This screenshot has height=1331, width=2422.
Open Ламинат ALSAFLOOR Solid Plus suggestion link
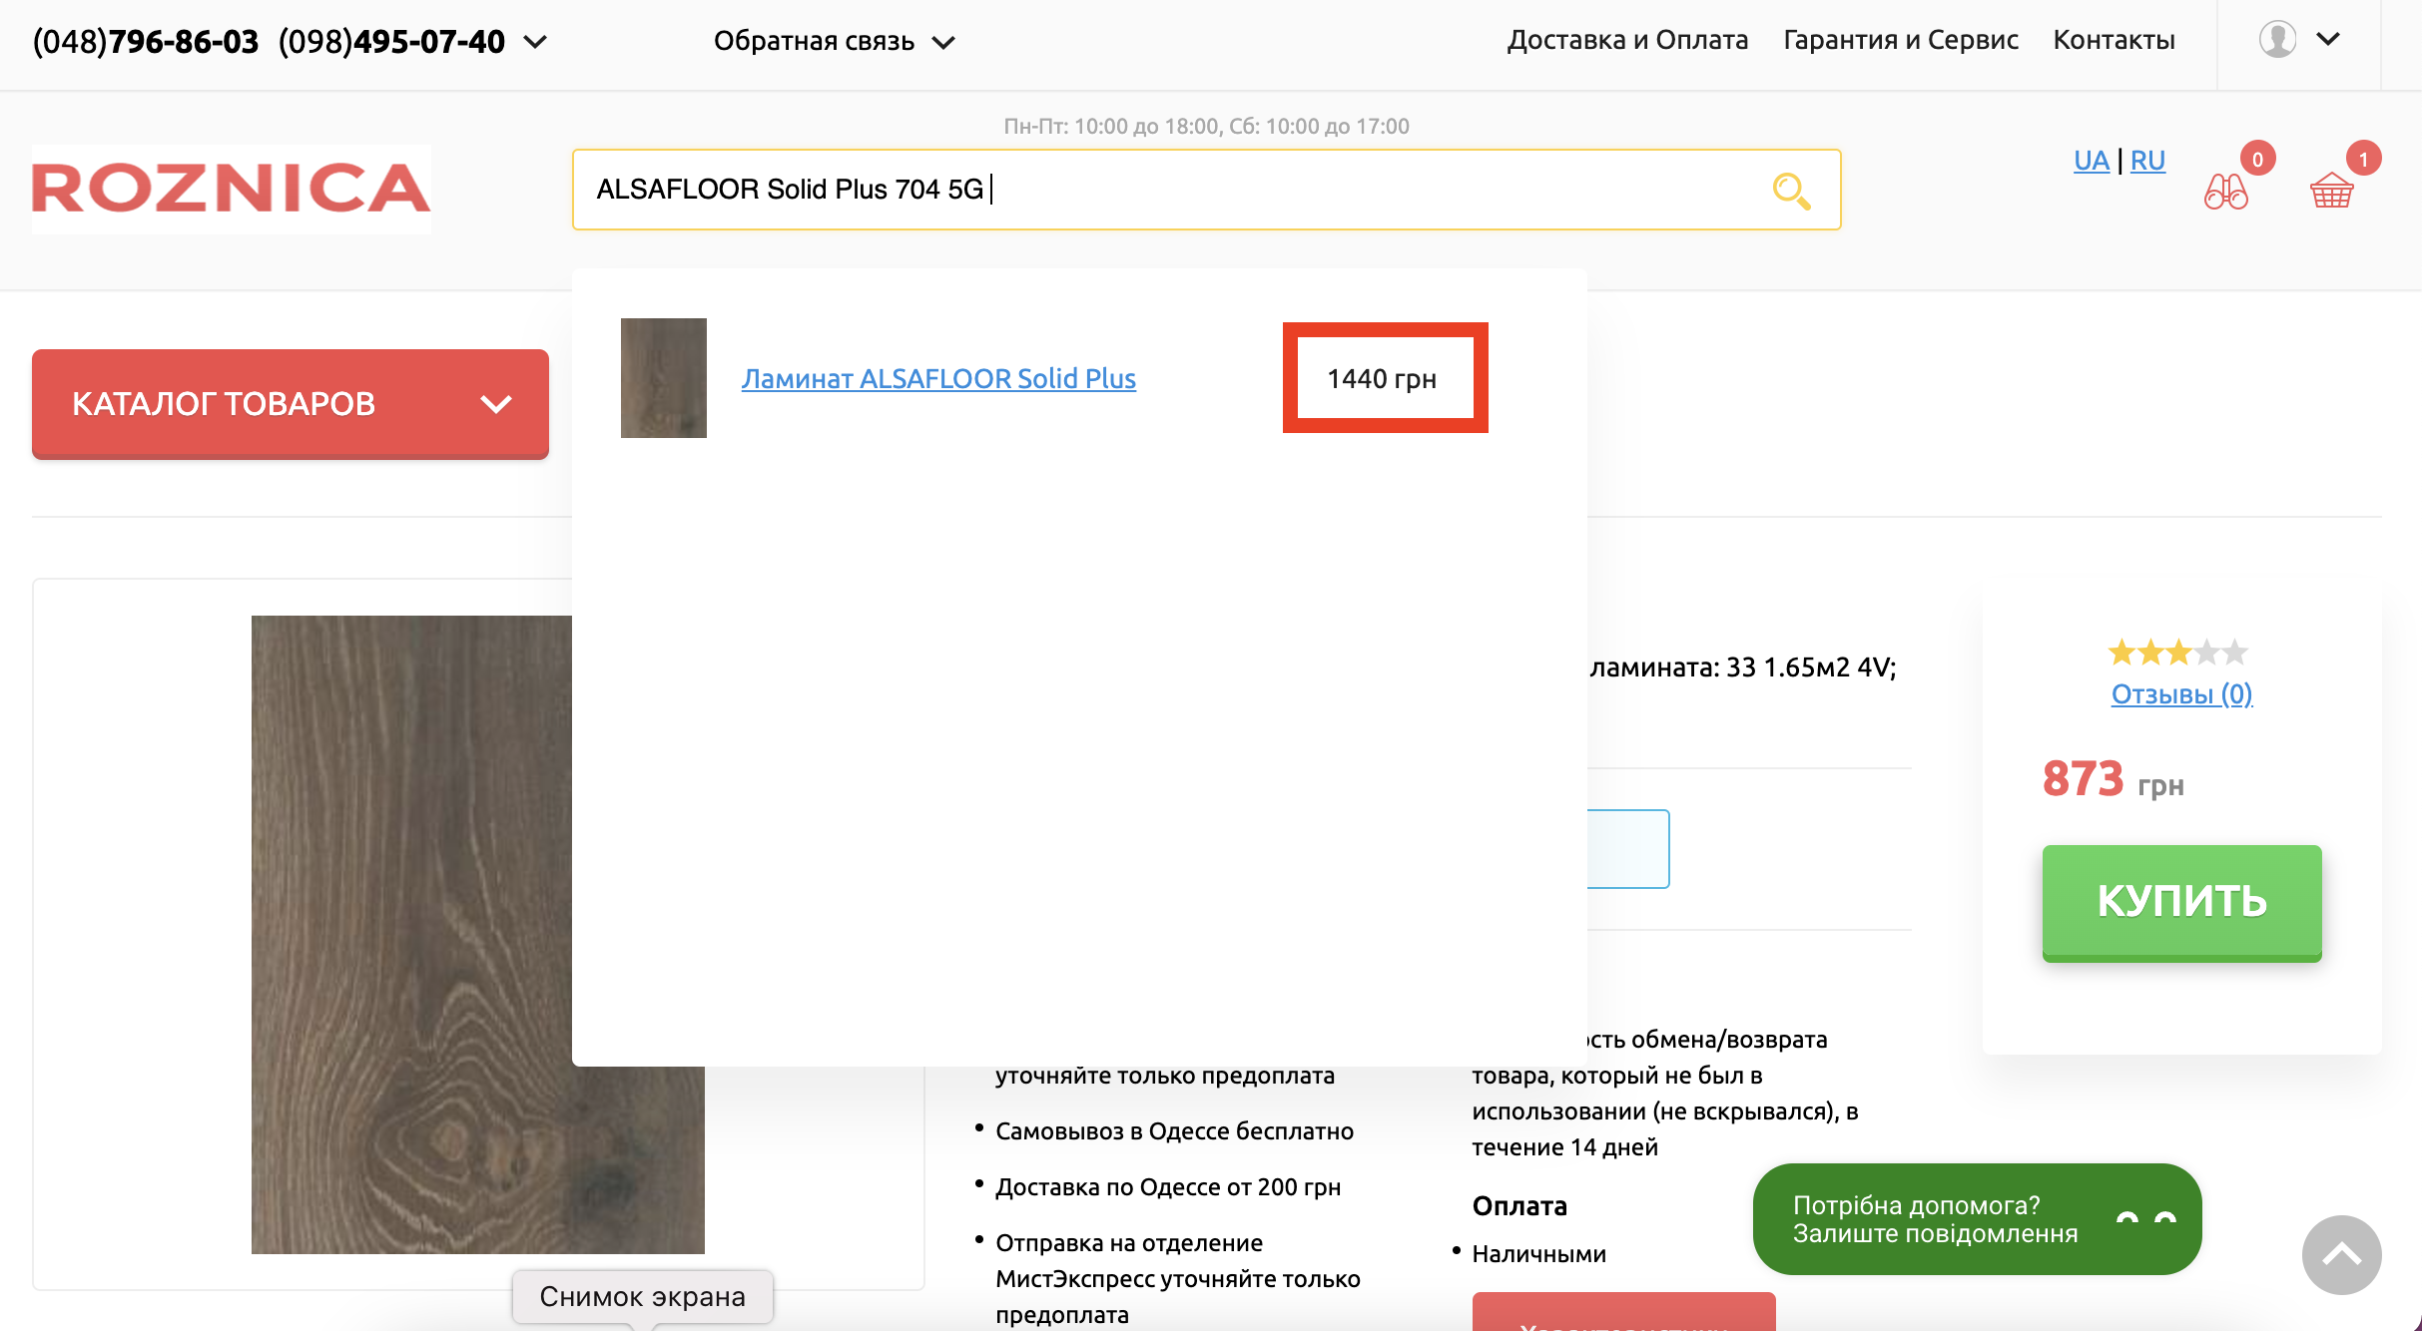tap(938, 379)
